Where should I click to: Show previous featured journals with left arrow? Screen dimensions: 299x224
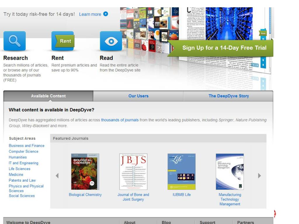[57, 176]
